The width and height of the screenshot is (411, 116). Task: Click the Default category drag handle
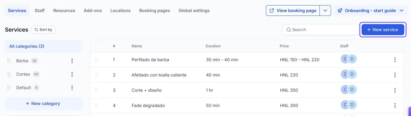pyautogui.click(x=9, y=88)
